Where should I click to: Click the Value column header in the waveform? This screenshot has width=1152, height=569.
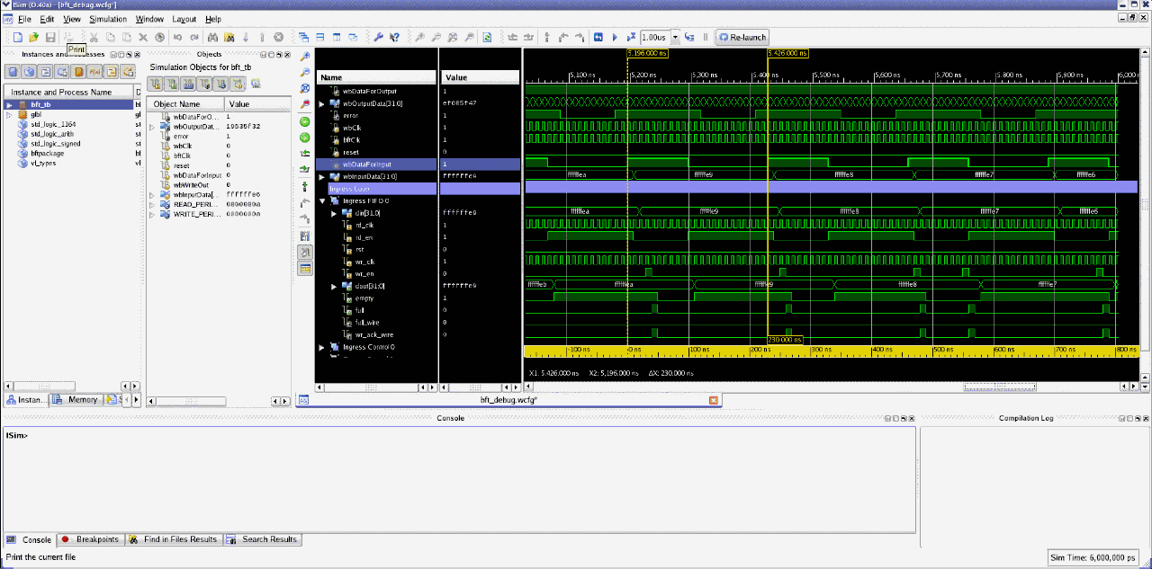481,77
